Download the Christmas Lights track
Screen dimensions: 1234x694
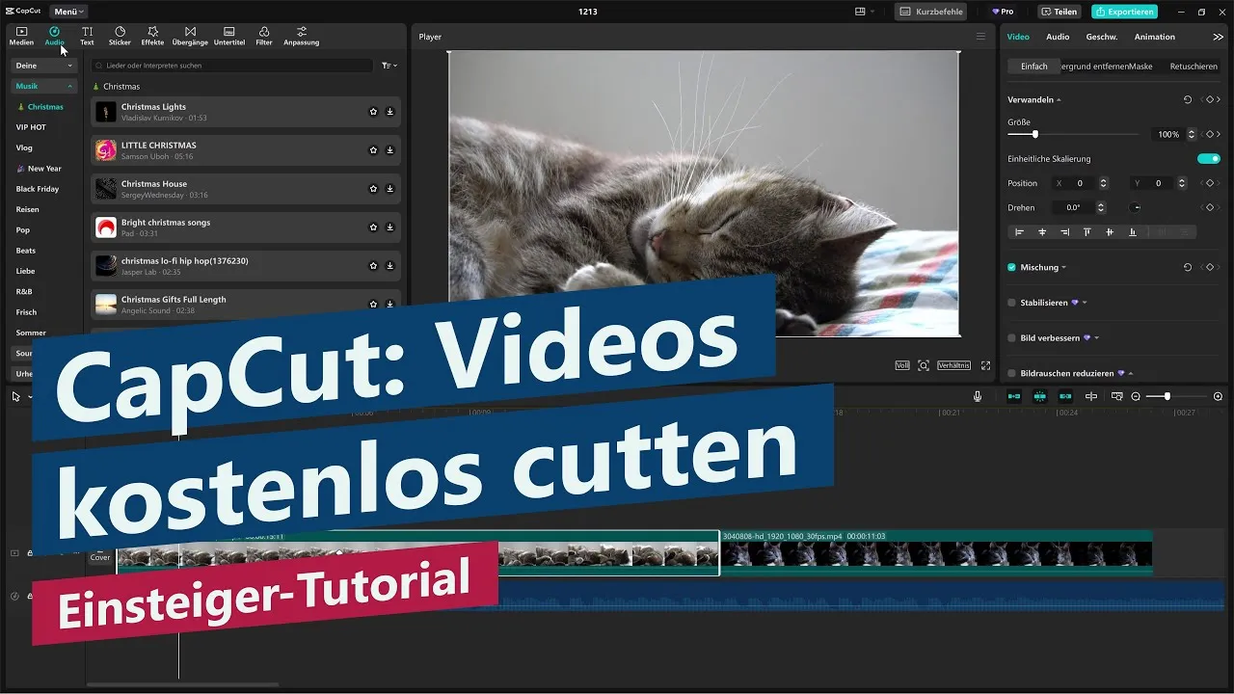click(389, 112)
